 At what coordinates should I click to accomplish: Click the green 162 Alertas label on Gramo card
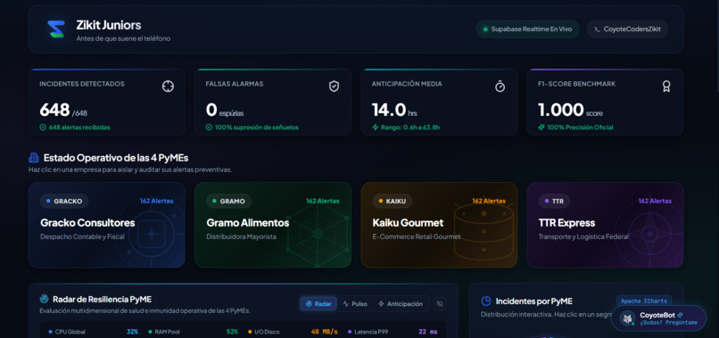coord(323,201)
